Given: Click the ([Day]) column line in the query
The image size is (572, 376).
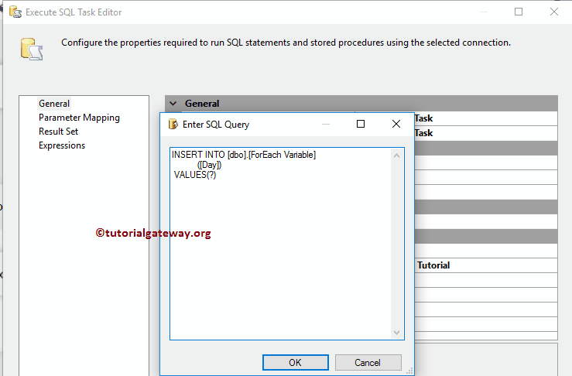Looking at the screenshot, I should click(x=210, y=165).
